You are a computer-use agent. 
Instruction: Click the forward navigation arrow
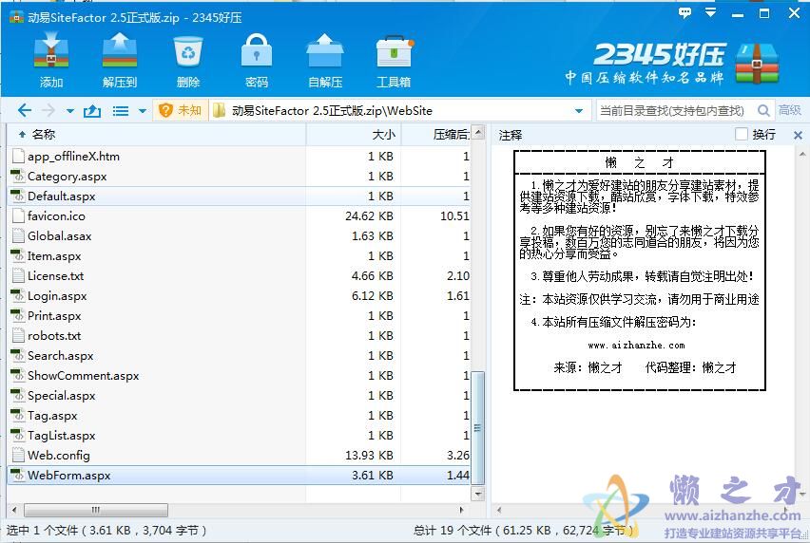click(48, 110)
